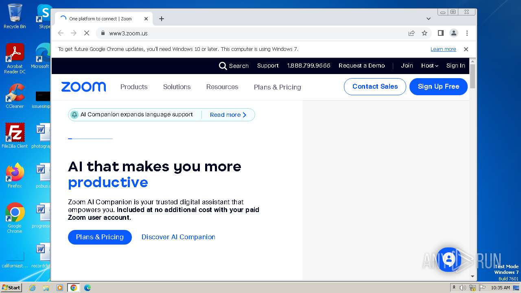Open Chrome tab search dropdown

tap(428, 19)
